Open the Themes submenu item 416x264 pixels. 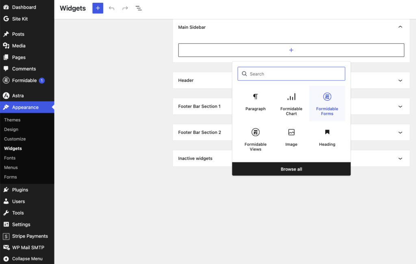tap(12, 120)
